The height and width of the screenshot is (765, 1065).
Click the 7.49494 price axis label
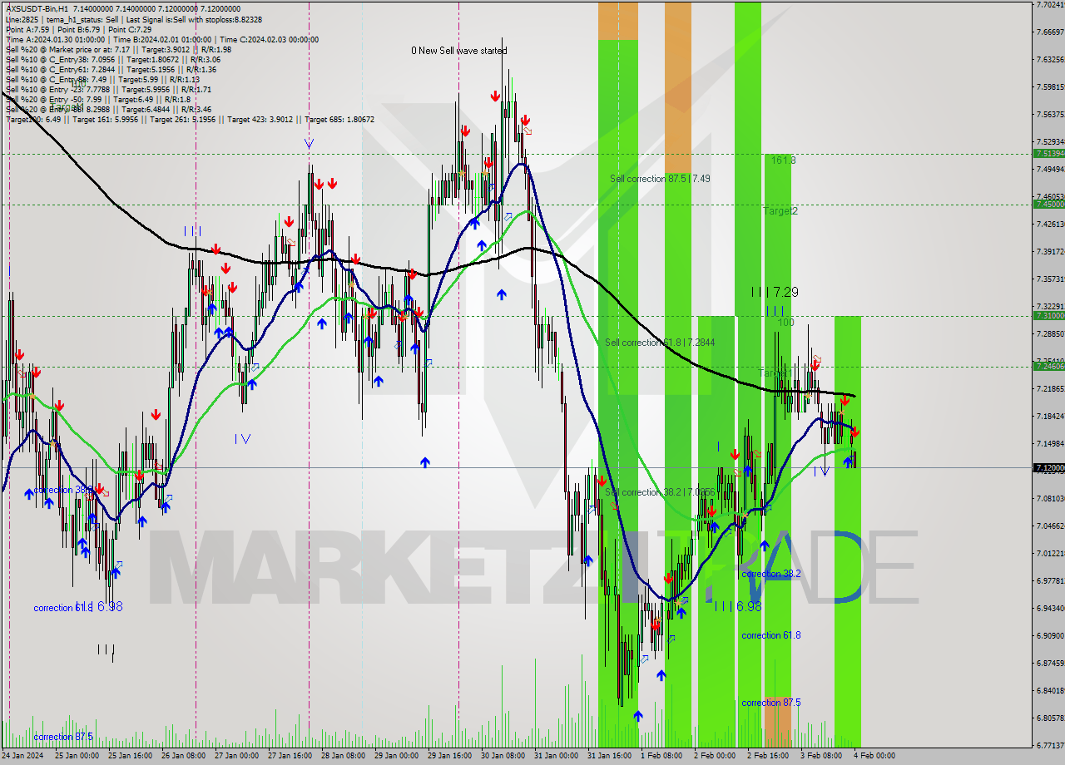click(1049, 169)
